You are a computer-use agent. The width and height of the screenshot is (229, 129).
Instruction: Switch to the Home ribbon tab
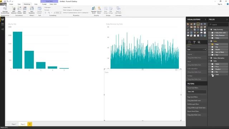click(x=11, y=4)
